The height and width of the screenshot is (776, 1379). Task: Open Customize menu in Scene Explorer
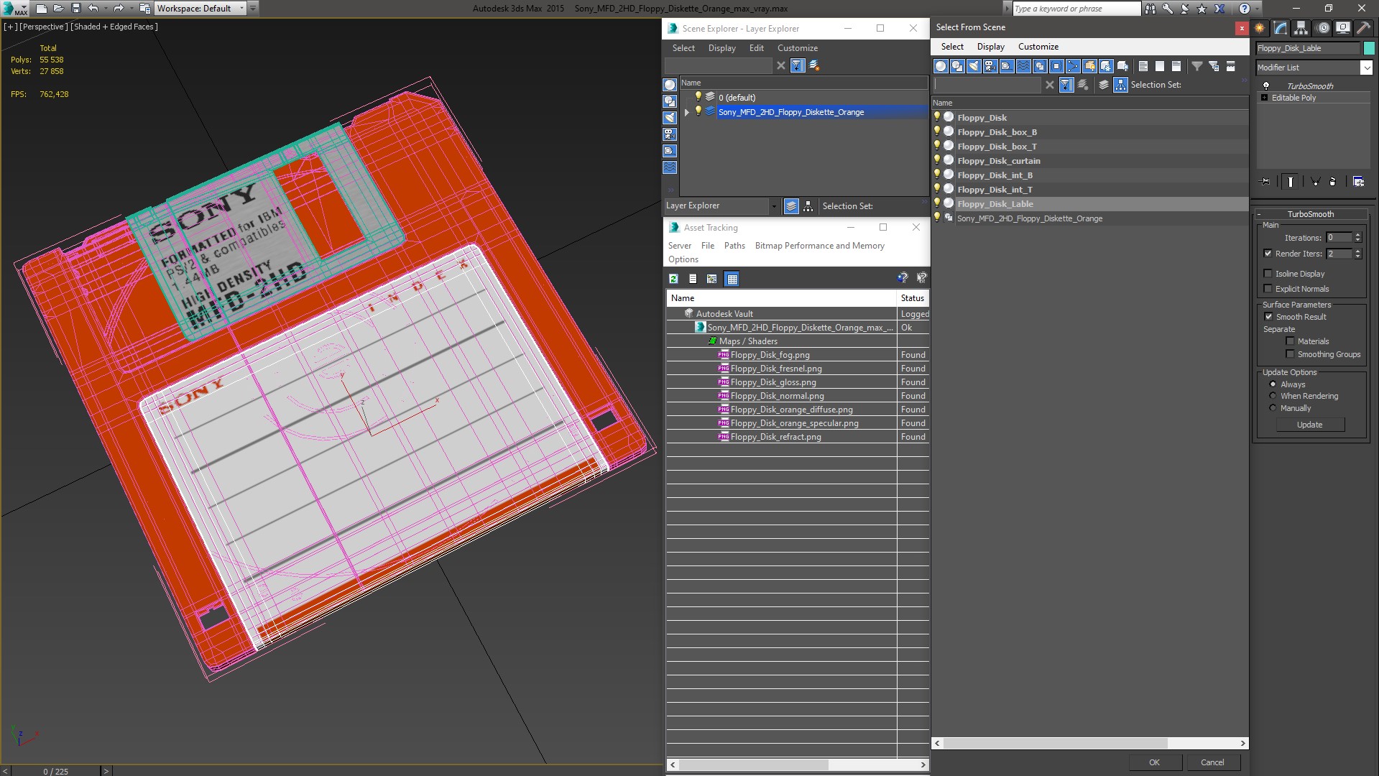pyautogui.click(x=797, y=48)
